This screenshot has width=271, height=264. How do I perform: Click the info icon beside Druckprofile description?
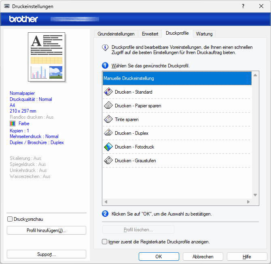105,47
